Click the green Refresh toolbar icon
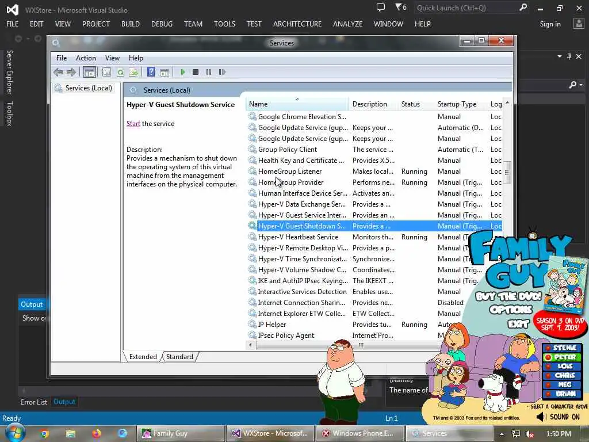 click(x=120, y=72)
